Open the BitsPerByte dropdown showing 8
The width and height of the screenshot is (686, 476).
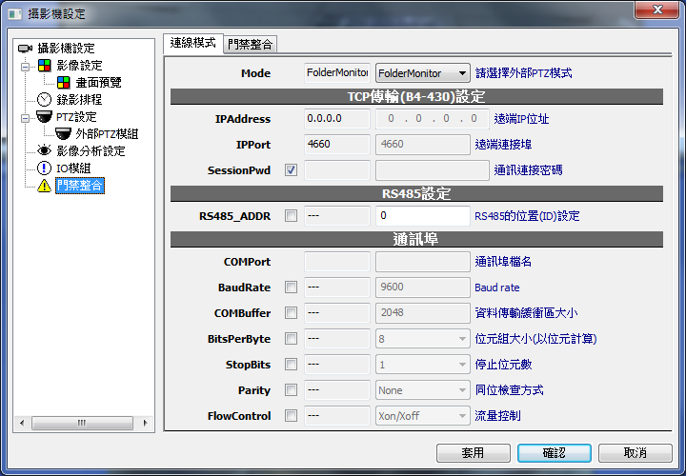click(423, 339)
